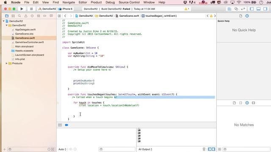Toggle the console pane
This screenshot has width=271, height=152.
click(213, 149)
